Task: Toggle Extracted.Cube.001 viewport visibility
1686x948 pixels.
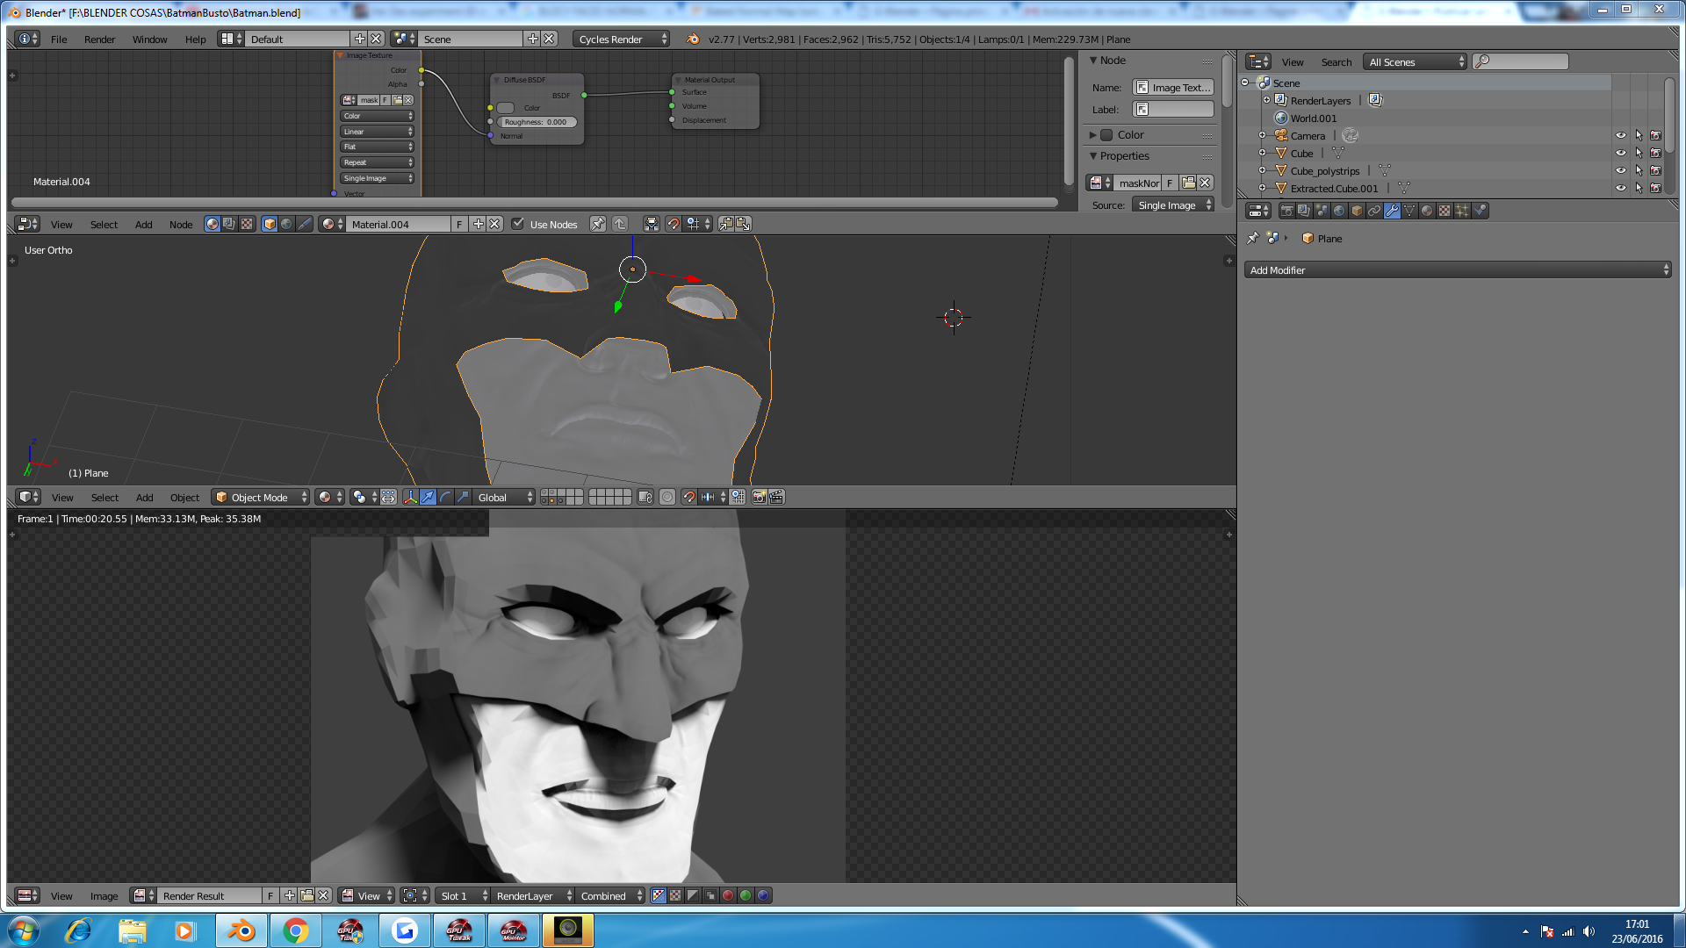Action: (1621, 188)
